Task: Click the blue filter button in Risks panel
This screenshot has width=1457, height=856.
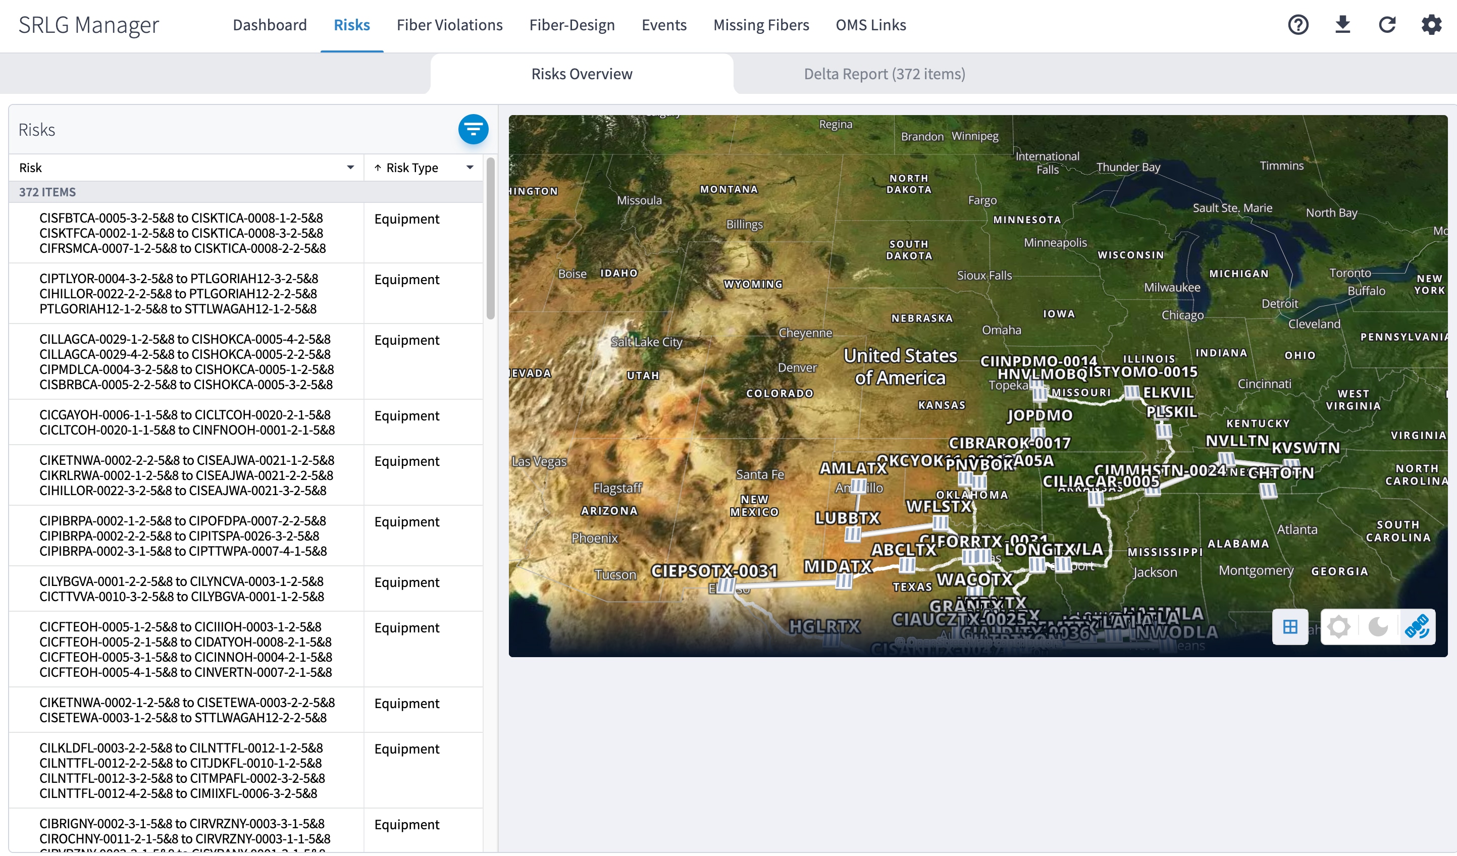Action: point(473,130)
